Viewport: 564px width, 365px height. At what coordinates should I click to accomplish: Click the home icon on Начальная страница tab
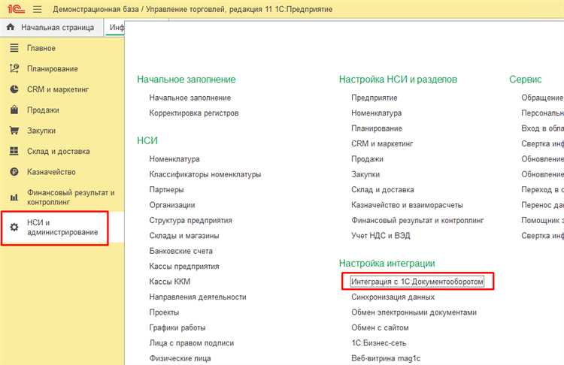click(x=11, y=27)
